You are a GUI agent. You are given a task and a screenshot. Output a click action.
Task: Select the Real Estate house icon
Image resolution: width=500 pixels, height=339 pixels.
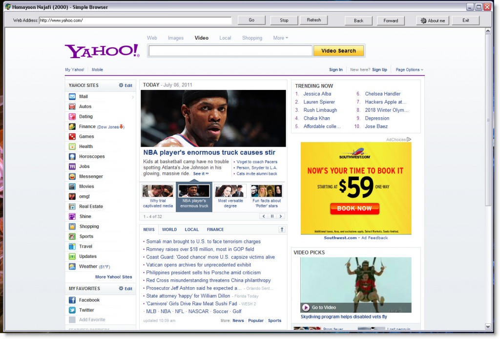pyautogui.click(x=72, y=206)
